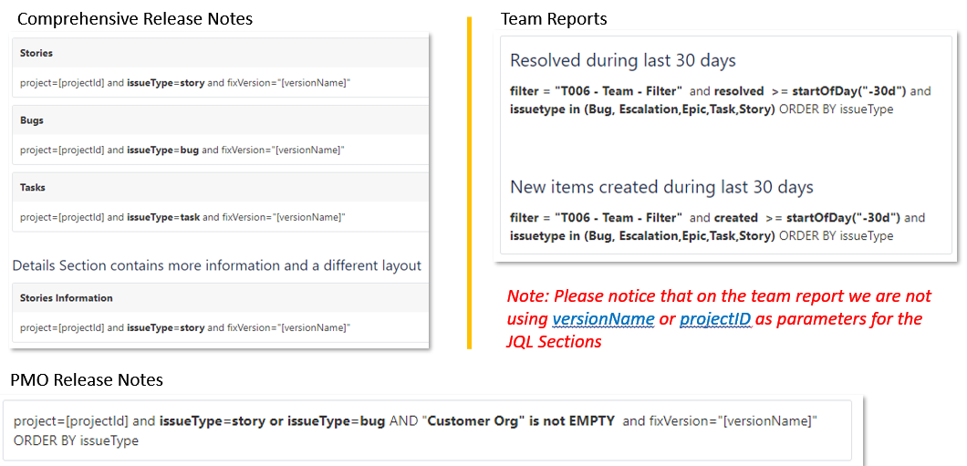967x466 pixels.
Task: Click the issueType=bug JQL query
Action: point(182,150)
